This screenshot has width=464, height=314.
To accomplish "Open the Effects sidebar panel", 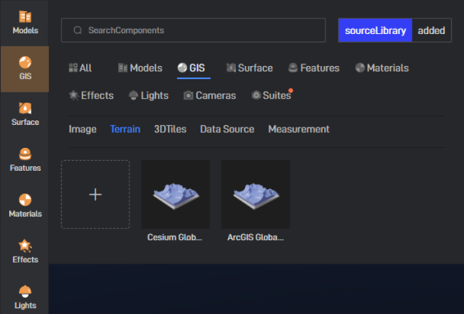I will (25, 252).
